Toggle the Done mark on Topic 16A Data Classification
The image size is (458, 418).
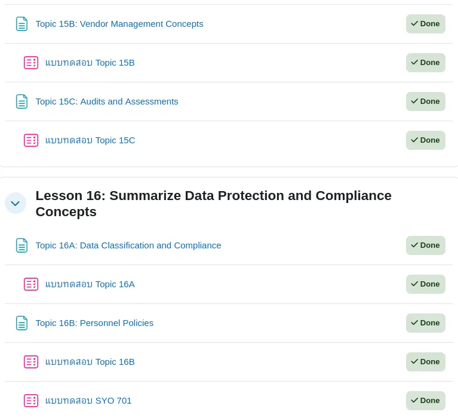426,245
